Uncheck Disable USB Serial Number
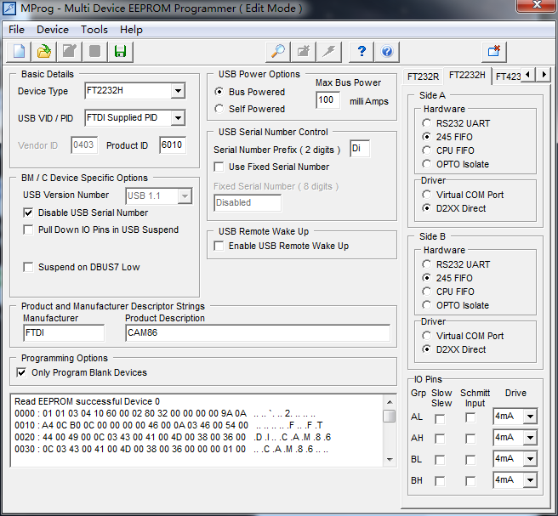This screenshot has height=516, width=558. click(29, 213)
